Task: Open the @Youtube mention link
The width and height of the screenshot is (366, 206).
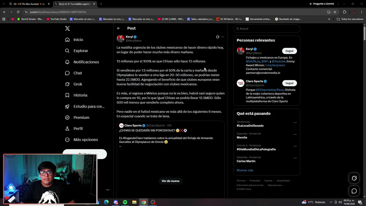Action: click(x=279, y=62)
